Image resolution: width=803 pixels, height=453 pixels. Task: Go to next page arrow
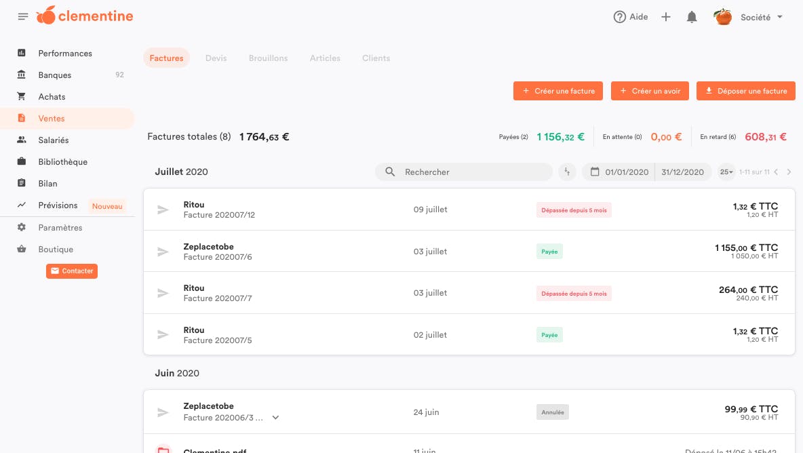coord(789,172)
